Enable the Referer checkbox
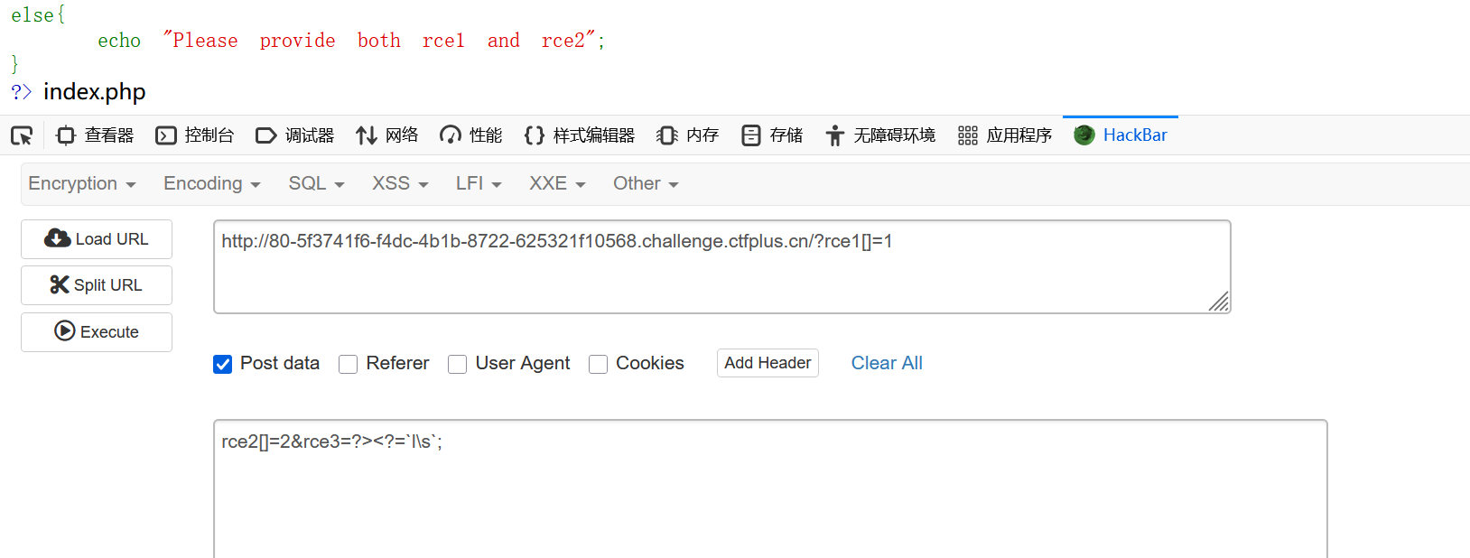The width and height of the screenshot is (1470, 558). pyautogui.click(x=349, y=364)
